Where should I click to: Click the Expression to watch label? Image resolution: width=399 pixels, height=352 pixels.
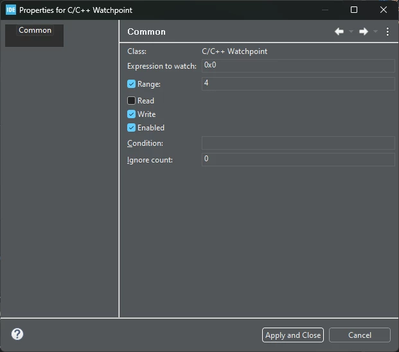click(162, 66)
